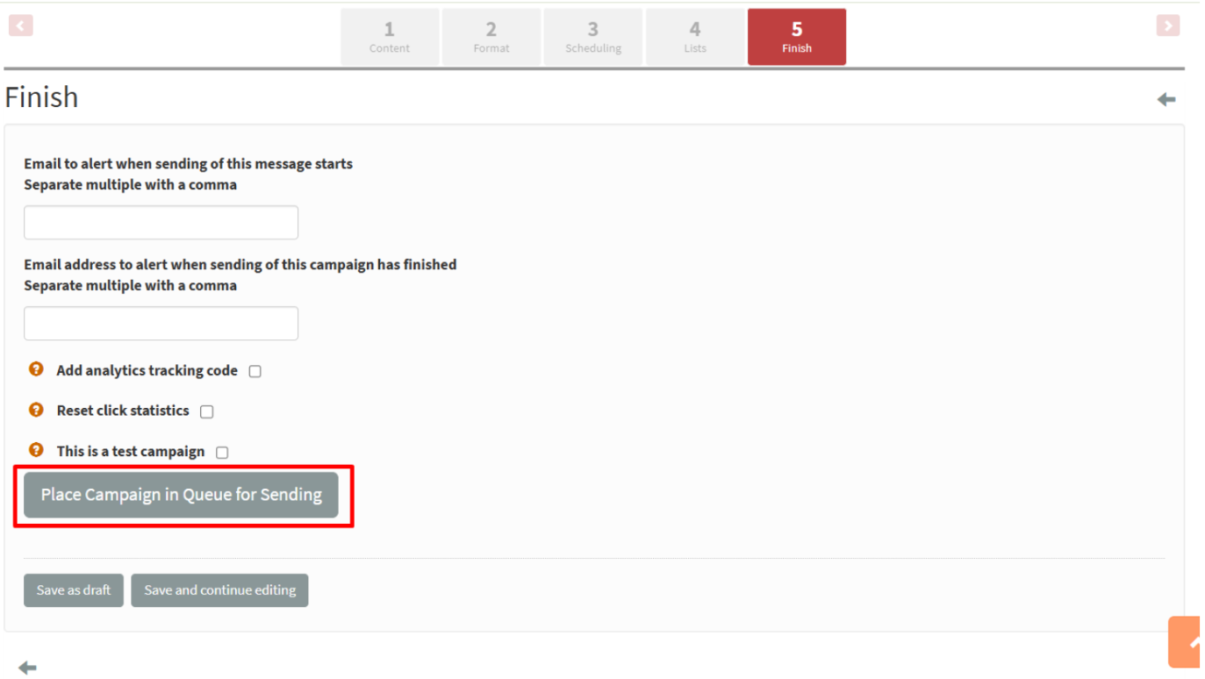Enable Add analytics tracking code checkbox

click(x=255, y=371)
